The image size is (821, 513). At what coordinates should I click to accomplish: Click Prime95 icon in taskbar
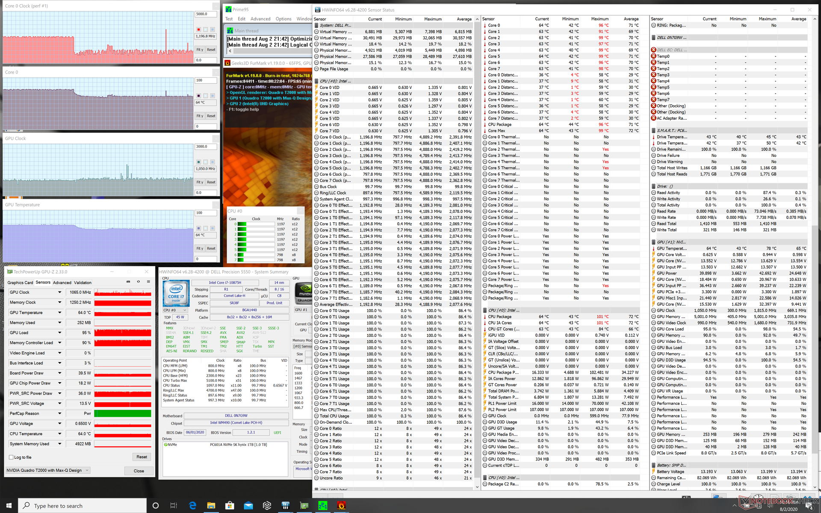coord(322,506)
